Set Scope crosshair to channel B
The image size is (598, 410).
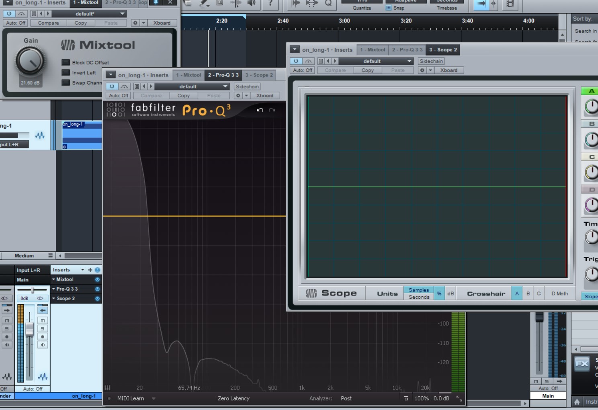click(x=528, y=293)
